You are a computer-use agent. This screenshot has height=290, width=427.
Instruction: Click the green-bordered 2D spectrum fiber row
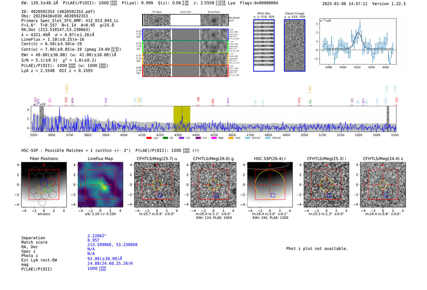point(185,47)
